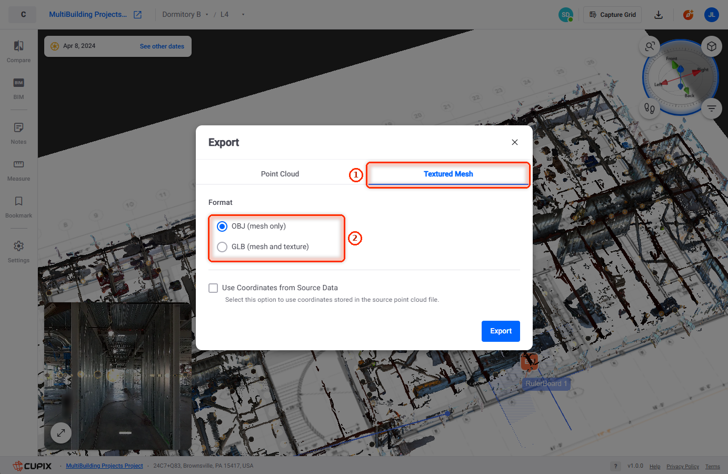The width and height of the screenshot is (728, 474).
Task: Expand the panorama preview with the arrow icon
Action: tap(61, 433)
